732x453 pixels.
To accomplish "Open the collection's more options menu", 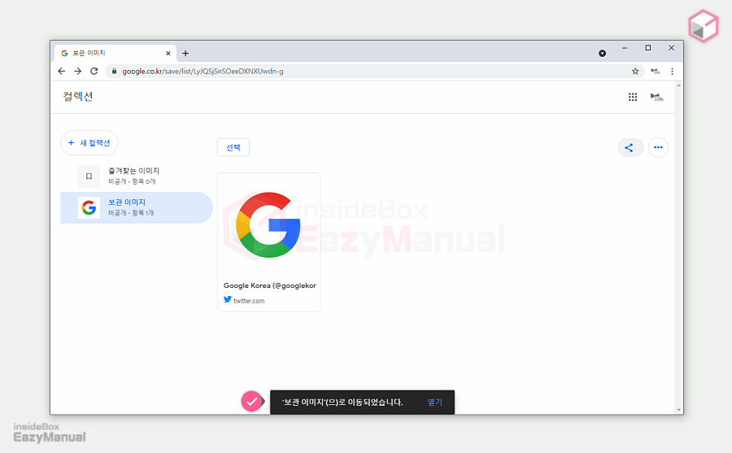I will pyautogui.click(x=658, y=147).
